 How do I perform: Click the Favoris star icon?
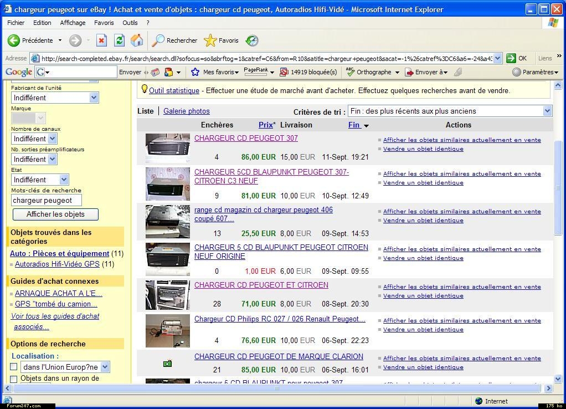tap(210, 40)
